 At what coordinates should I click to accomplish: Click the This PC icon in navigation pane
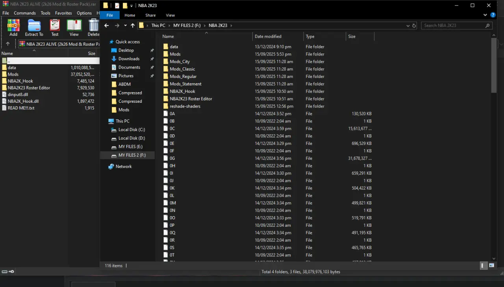111,121
